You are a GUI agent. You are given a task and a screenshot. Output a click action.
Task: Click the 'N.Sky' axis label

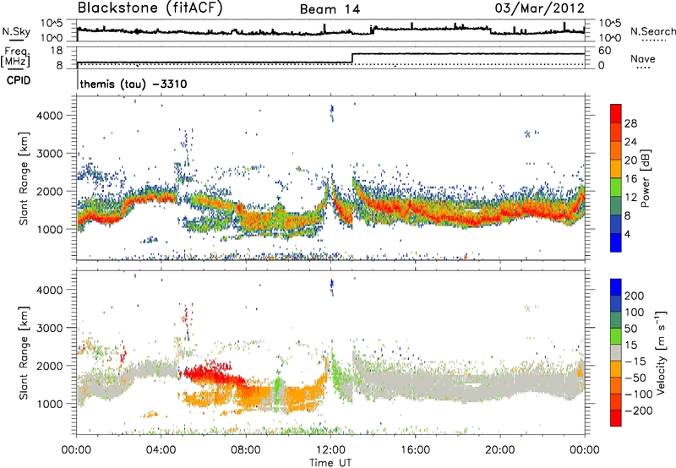coord(16,31)
